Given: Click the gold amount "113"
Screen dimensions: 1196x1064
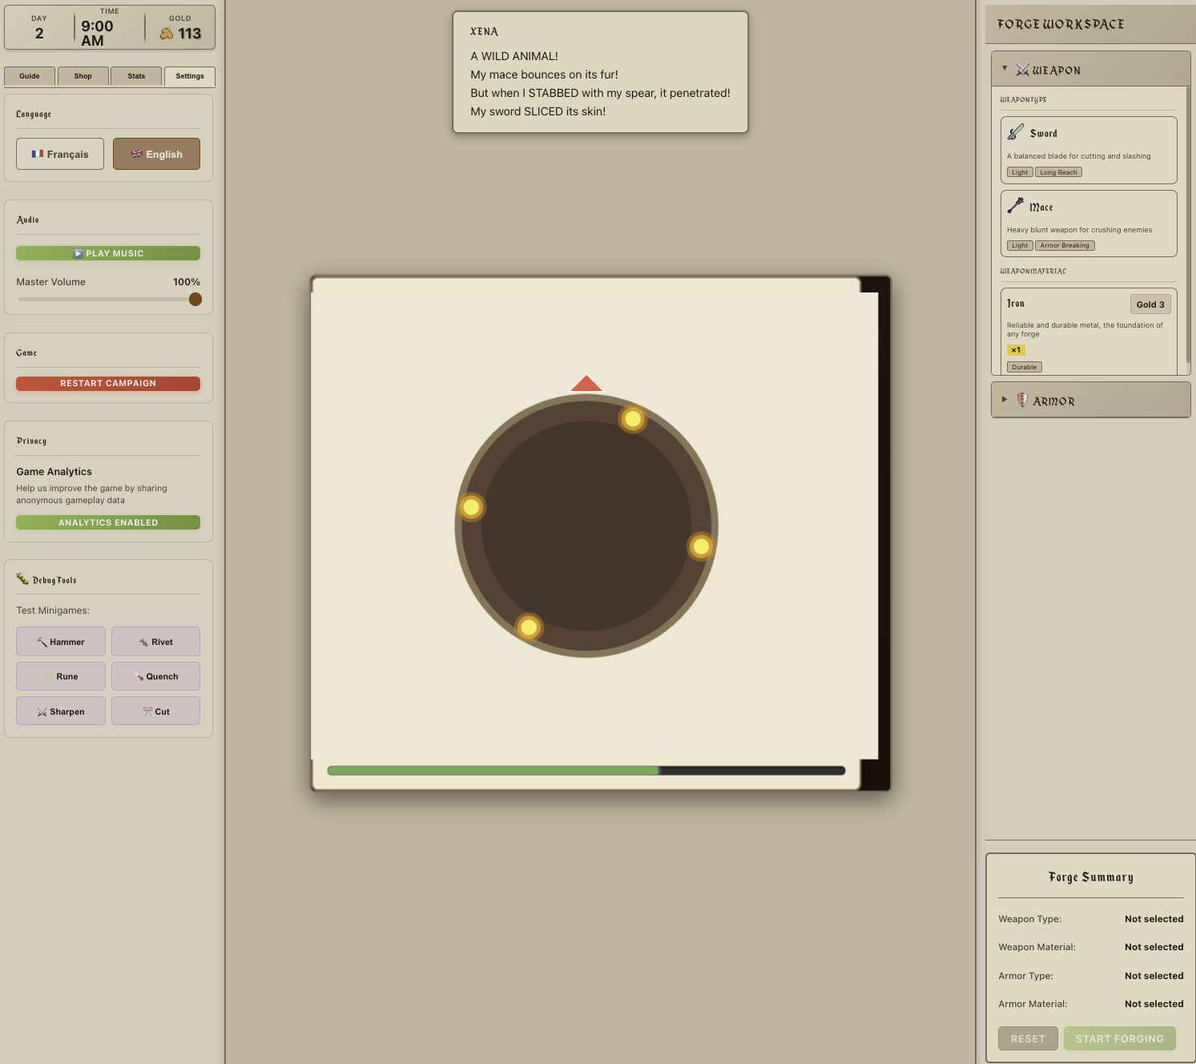Looking at the screenshot, I should tap(190, 34).
